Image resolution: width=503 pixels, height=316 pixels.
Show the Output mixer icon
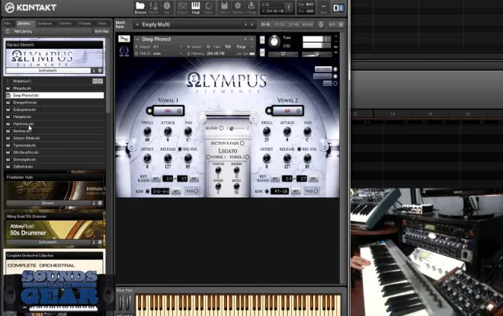point(182,8)
